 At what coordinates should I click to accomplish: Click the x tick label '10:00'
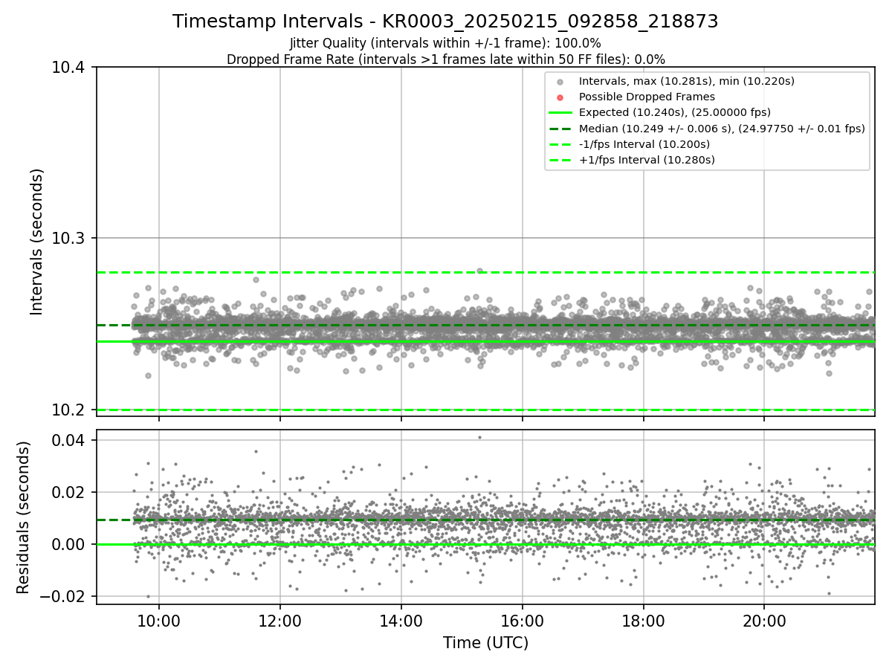pos(158,620)
